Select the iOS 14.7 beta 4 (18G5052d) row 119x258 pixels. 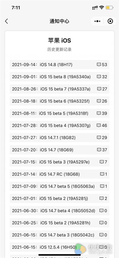[x=59, y=211]
